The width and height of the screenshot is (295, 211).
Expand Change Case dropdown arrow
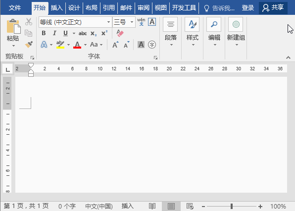pyautogui.click(x=101, y=45)
